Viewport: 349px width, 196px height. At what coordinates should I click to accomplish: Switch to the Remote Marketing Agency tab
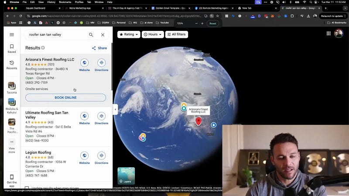(x=214, y=8)
